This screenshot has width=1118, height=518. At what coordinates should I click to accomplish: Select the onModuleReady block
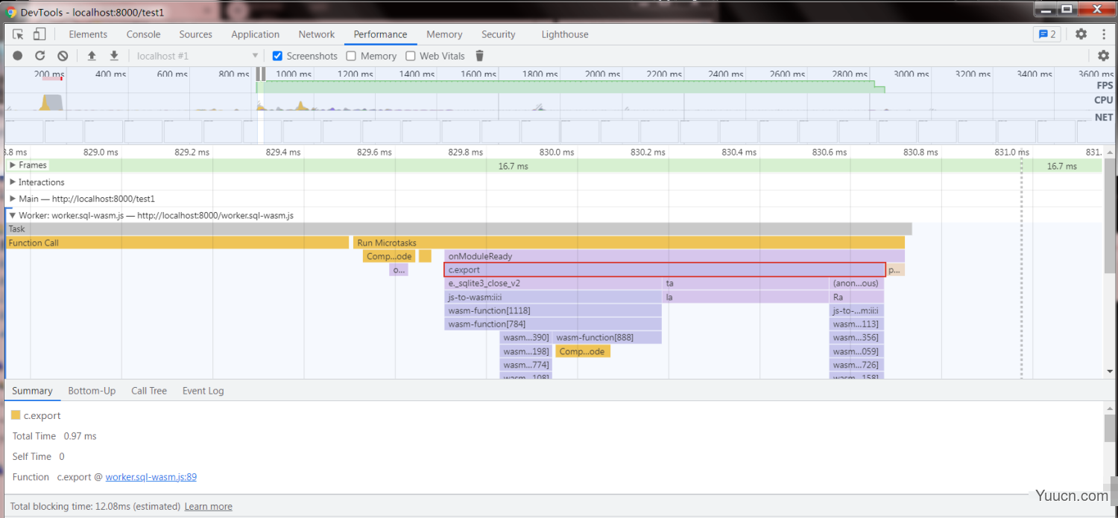[x=675, y=256]
